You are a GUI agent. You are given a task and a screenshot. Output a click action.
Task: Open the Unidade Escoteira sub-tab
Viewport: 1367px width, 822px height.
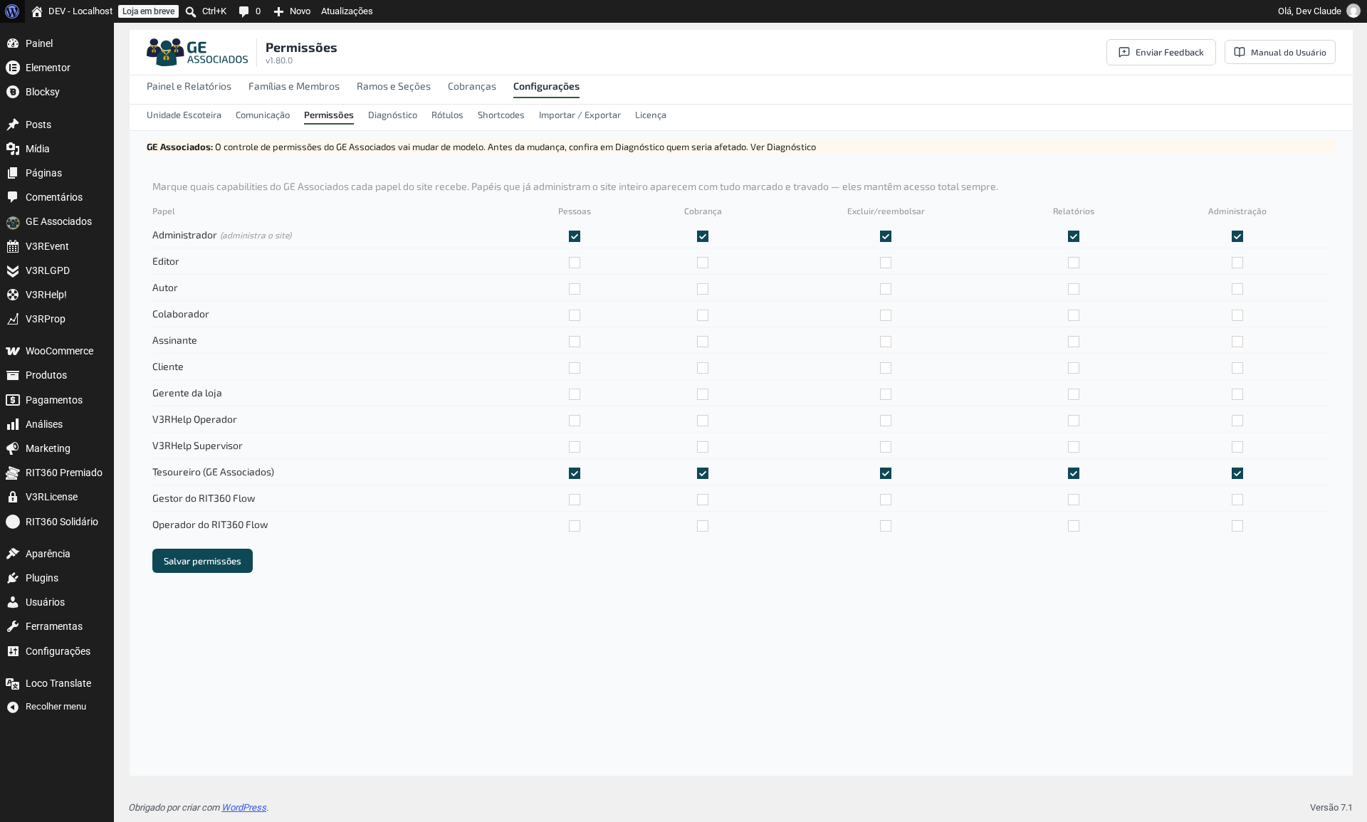point(184,115)
